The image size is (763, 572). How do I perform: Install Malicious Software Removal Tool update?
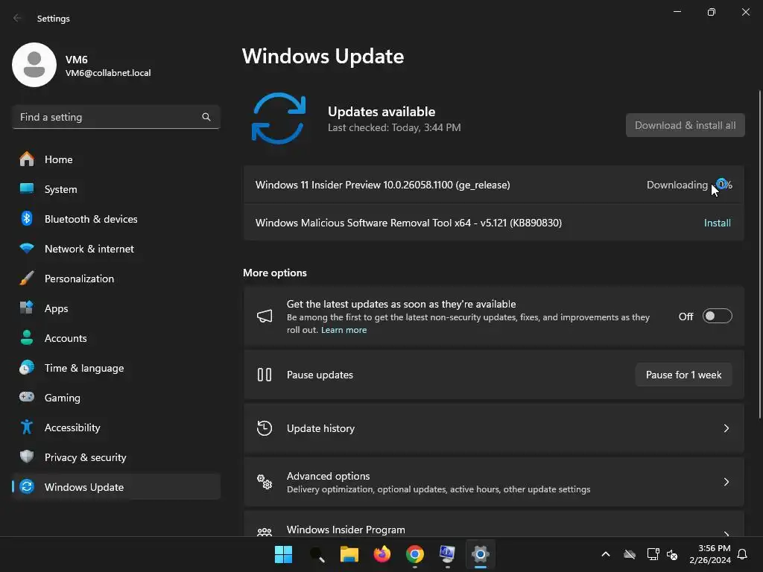click(718, 223)
